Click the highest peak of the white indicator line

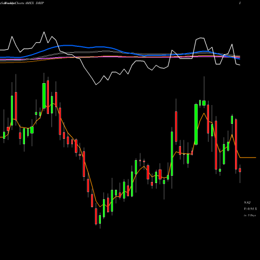(x=44, y=32)
